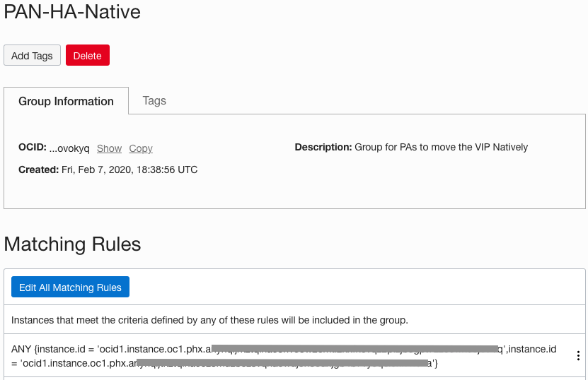Switch to the Group Information tab
Screen dimensions: 588x380
coord(66,101)
